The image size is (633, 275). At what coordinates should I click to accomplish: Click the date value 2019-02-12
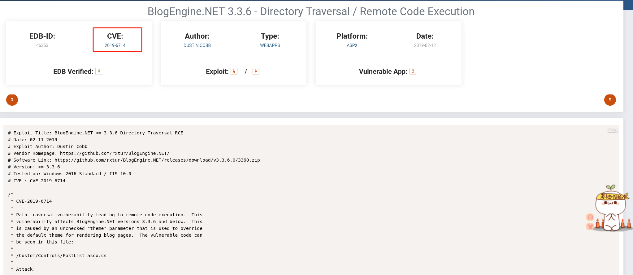425,45
